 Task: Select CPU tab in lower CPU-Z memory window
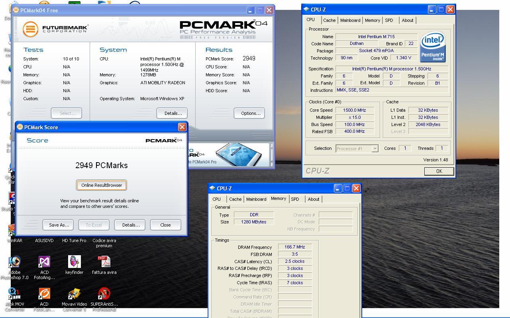pos(217,199)
